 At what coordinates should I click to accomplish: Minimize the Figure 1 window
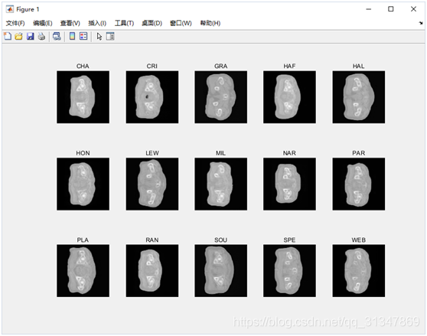pos(369,9)
